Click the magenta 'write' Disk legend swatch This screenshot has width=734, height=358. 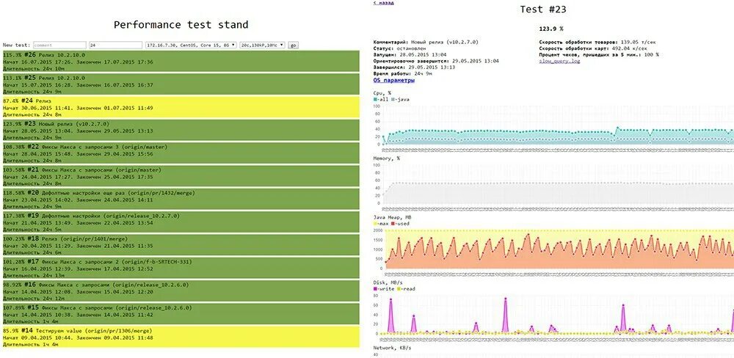[375, 289]
